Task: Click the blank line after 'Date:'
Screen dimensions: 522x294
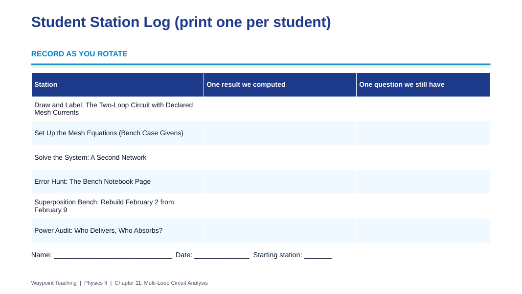Action: 222,255
